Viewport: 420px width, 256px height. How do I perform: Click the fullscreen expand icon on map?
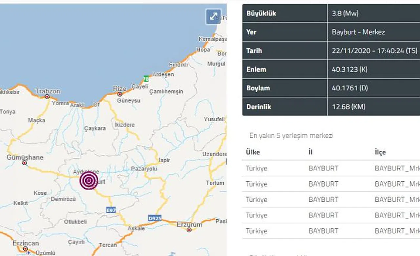(213, 16)
